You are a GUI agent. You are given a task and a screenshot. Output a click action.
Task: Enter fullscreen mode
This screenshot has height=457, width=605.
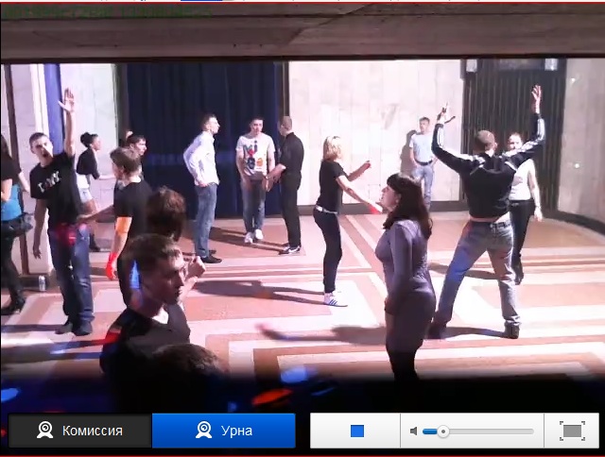572,431
